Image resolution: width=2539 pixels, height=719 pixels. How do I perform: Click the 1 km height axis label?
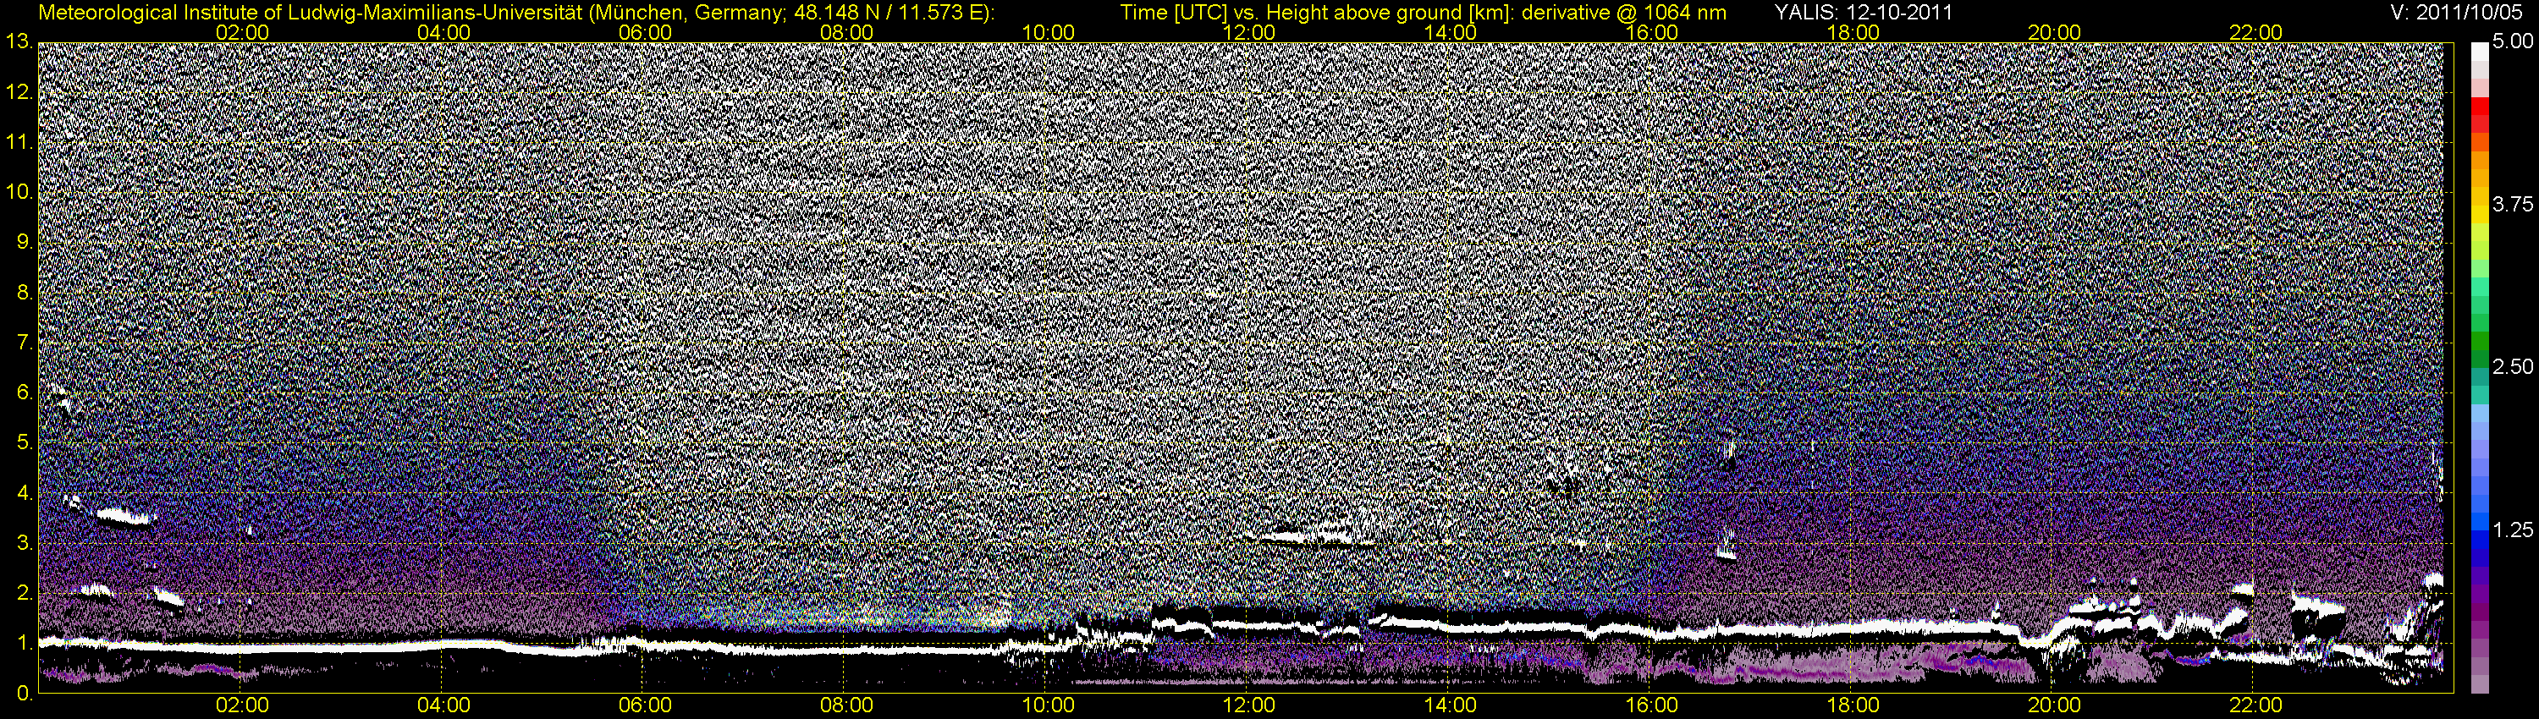(x=25, y=643)
